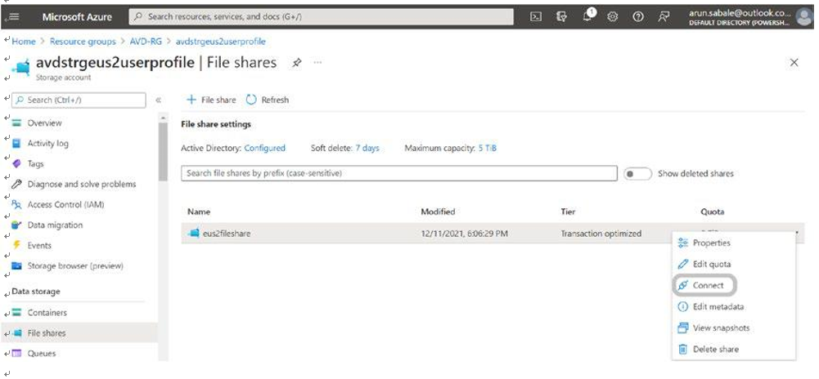Screen dimensions: 819x379
Task: Sort by Quota column header
Action: (712, 212)
